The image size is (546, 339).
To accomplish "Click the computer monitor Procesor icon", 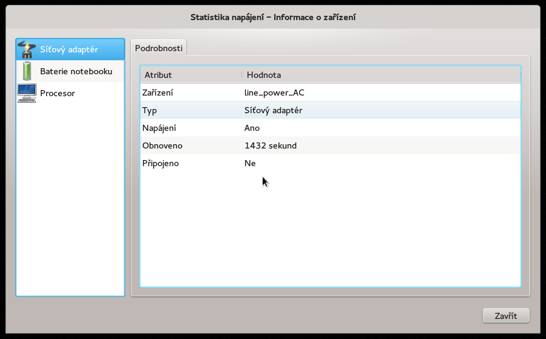I will pyautogui.click(x=27, y=93).
